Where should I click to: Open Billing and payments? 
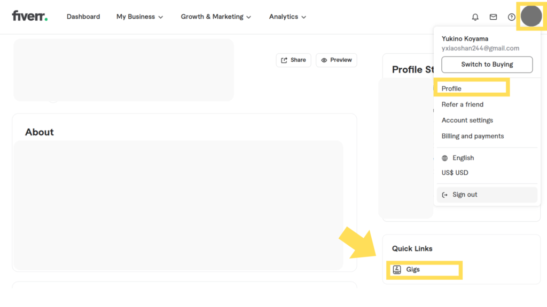473,136
